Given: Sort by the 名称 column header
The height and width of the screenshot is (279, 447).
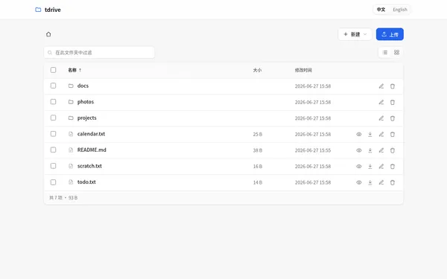Looking at the screenshot, I should [x=74, y=70].
